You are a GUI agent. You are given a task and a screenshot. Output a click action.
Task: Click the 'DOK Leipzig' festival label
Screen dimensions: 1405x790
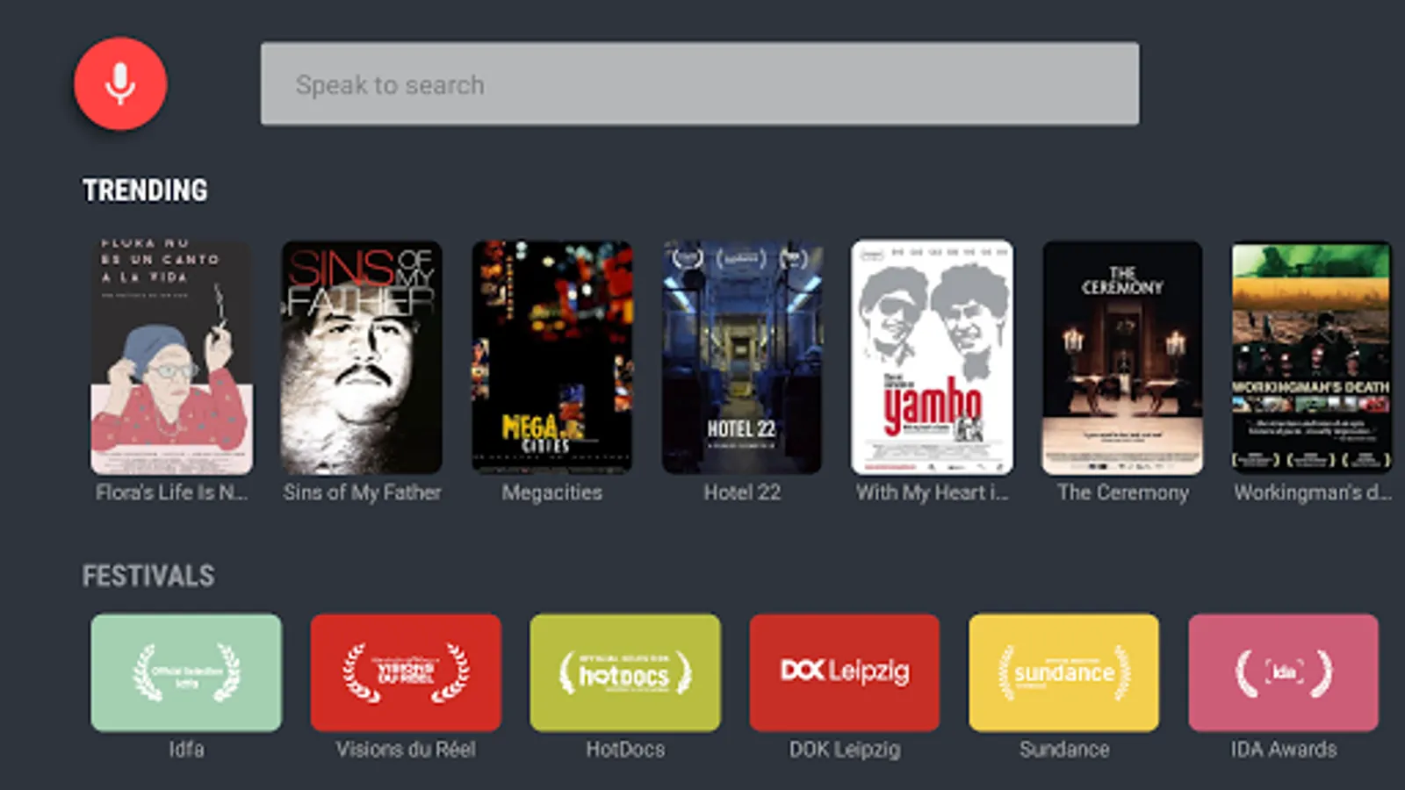pyautogui.click(x=845, y=749)
